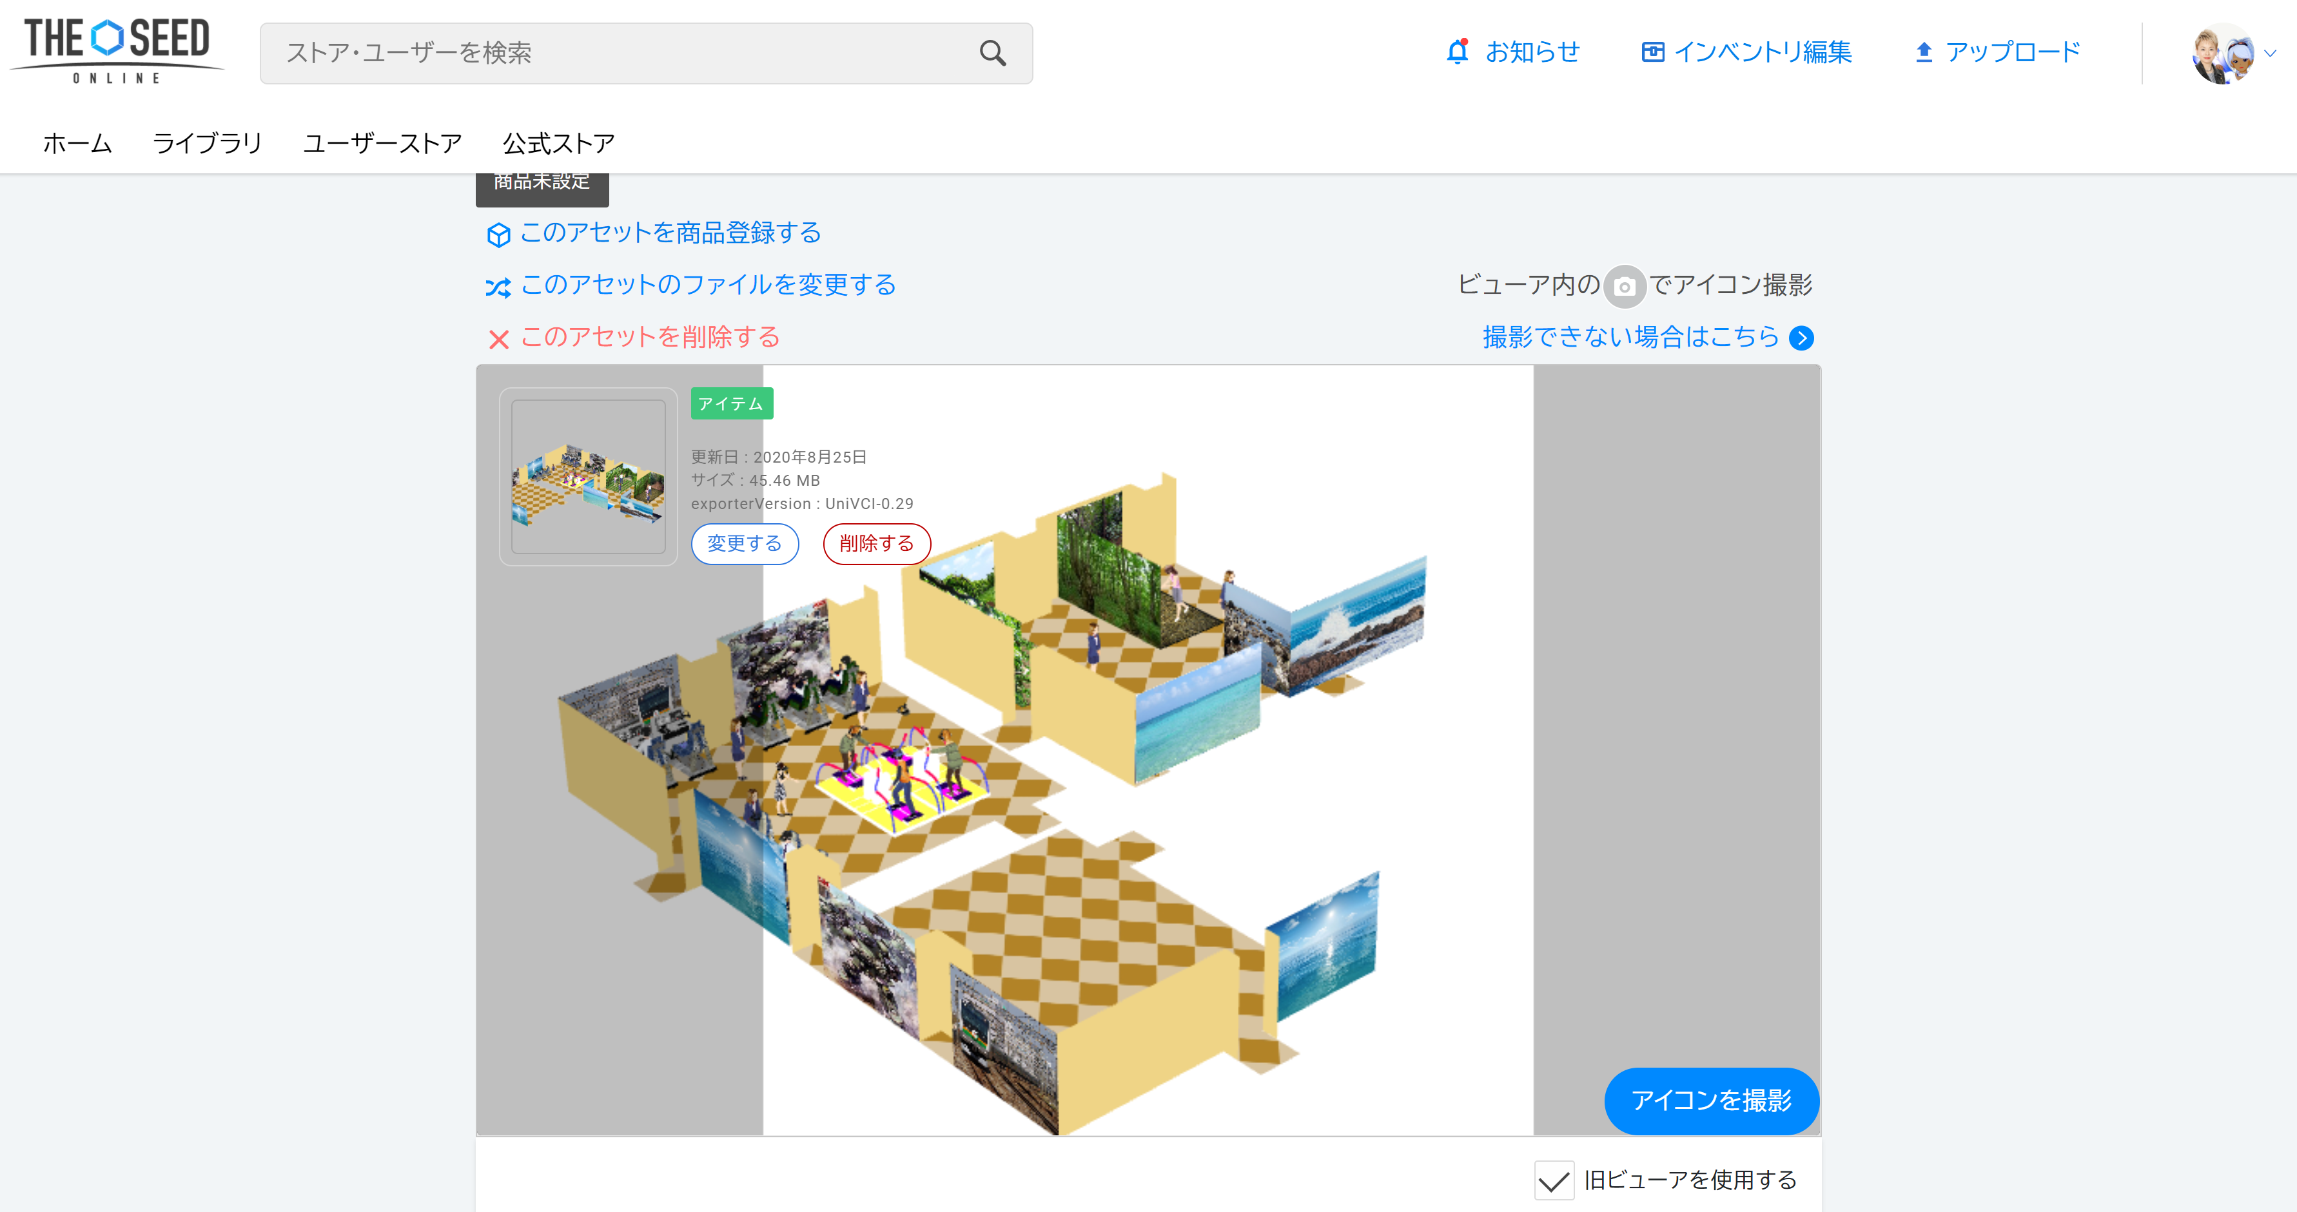Click the upload arrow icon
The width and height of the screenshot is (2297, 1212).
click(1923, 53)
